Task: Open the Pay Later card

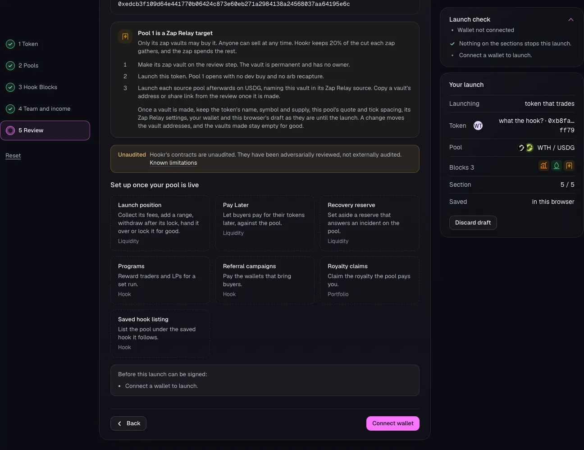Action: [x=265, y=223]
